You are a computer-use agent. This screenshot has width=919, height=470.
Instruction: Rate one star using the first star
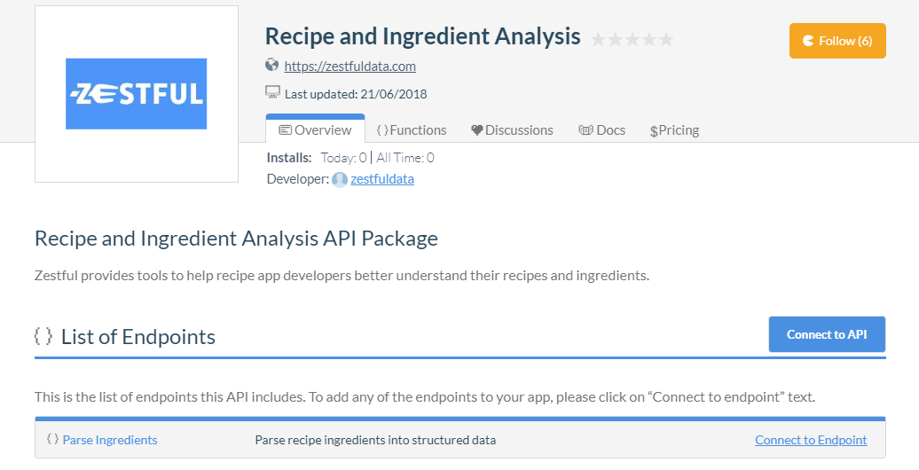coord(599,39)
